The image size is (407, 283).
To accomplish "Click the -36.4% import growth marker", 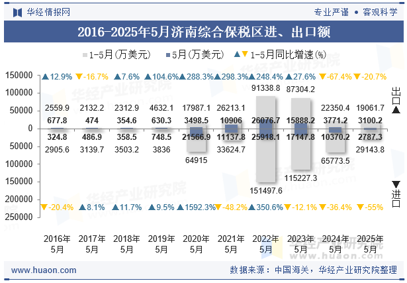I will tap(336, 207).
